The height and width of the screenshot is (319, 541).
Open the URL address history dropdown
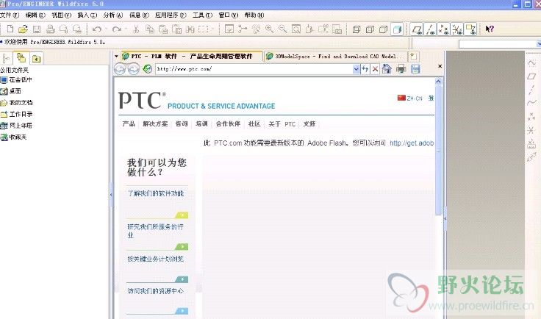coord(356,69)
